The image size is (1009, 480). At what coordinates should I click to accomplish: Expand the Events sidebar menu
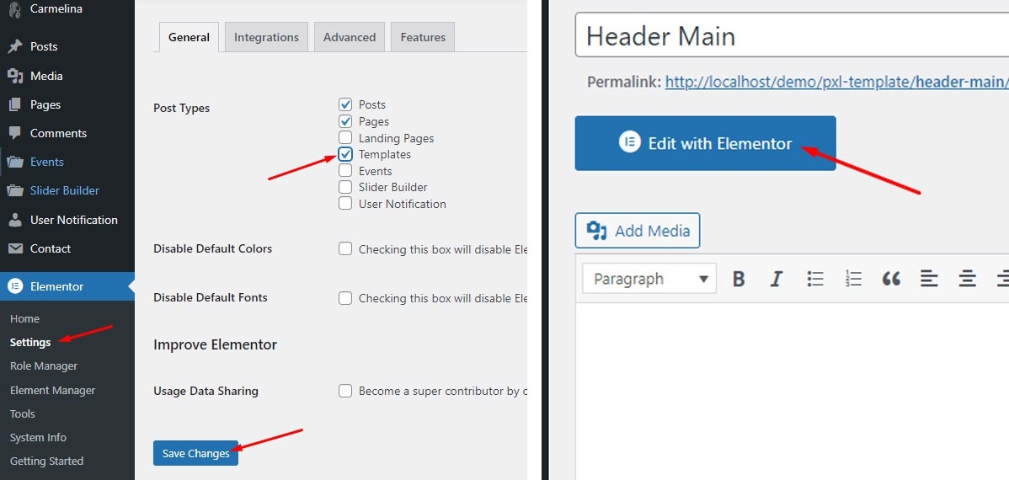pos(46,162)
